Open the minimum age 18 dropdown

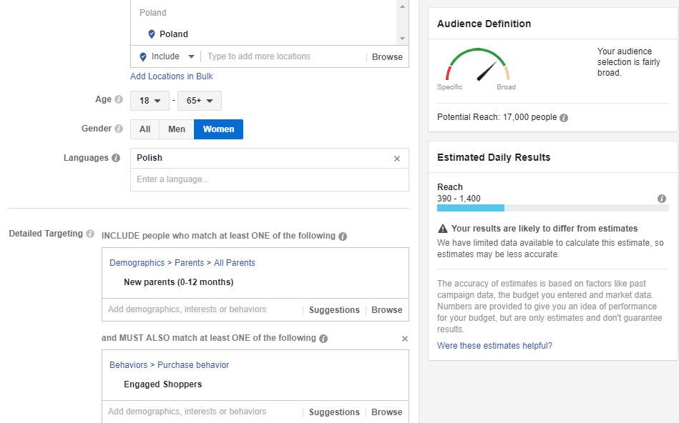(150, 101)
